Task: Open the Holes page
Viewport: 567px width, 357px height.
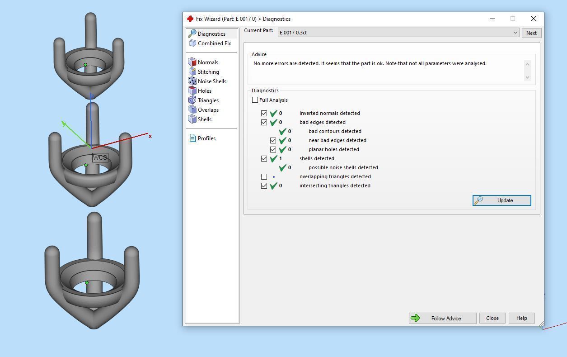Action: coord(204,90)
